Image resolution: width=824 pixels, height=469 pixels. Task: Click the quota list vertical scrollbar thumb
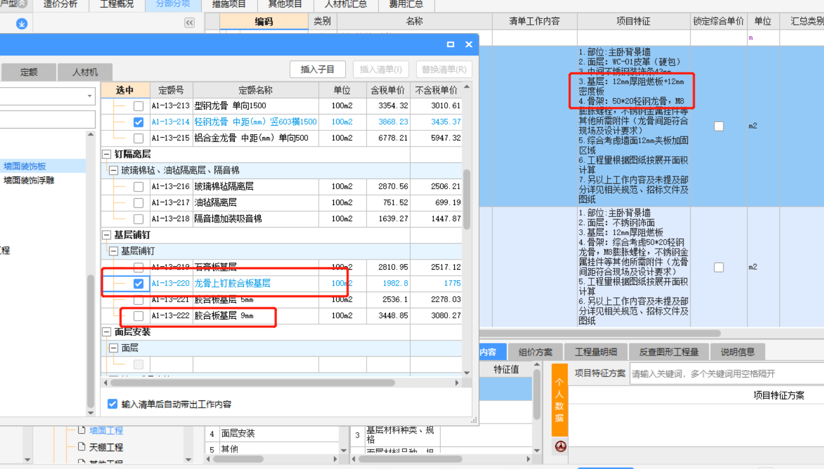pos(467,199)
